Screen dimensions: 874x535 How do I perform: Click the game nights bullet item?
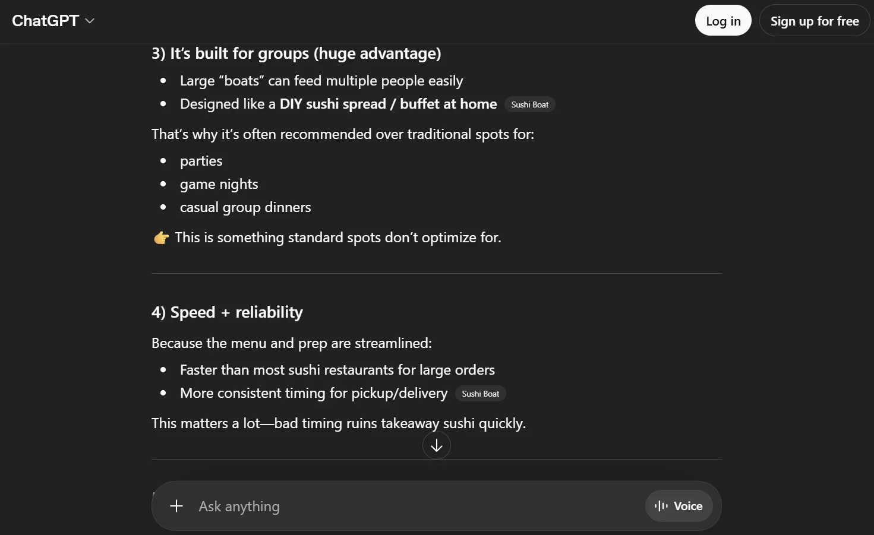point(219,184)
